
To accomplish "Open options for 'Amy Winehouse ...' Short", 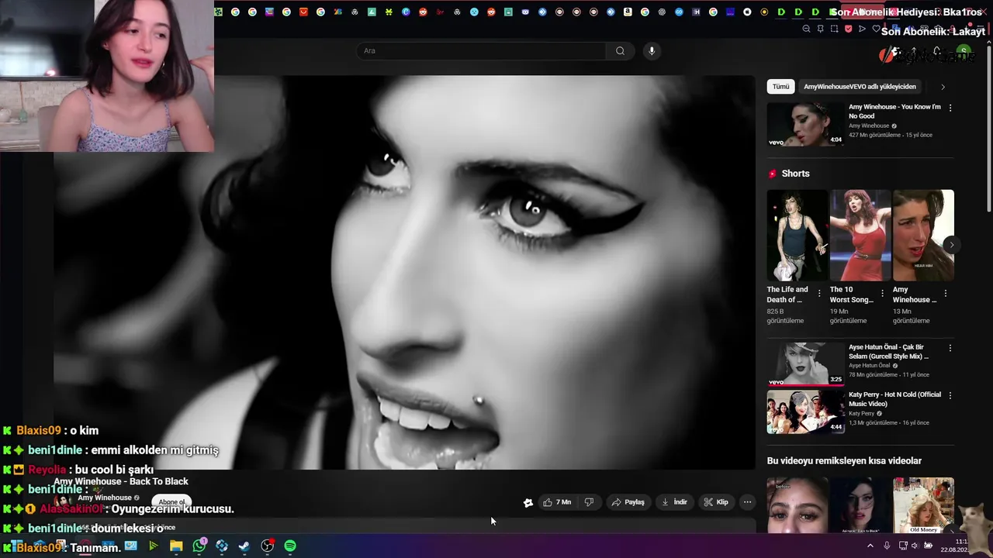I will (x=945, y=294).
